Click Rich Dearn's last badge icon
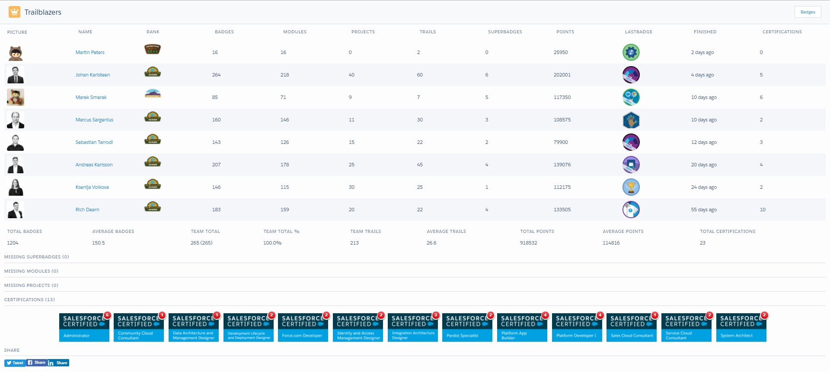Image resolution: width=830 pixels, height=372 pixels. tap(631, 210)
